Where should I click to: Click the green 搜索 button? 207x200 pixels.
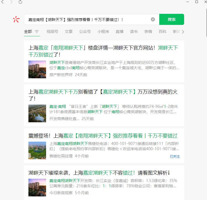172,19
